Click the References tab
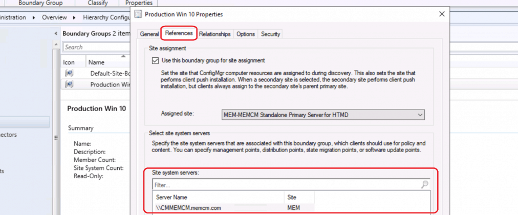The image size is (518, 215). point(179,34)
